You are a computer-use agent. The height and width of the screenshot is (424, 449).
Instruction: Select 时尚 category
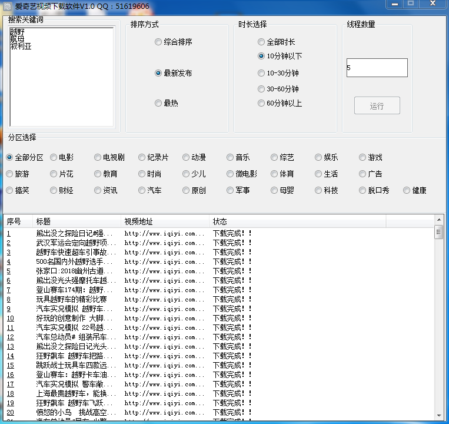coord(150,174)
